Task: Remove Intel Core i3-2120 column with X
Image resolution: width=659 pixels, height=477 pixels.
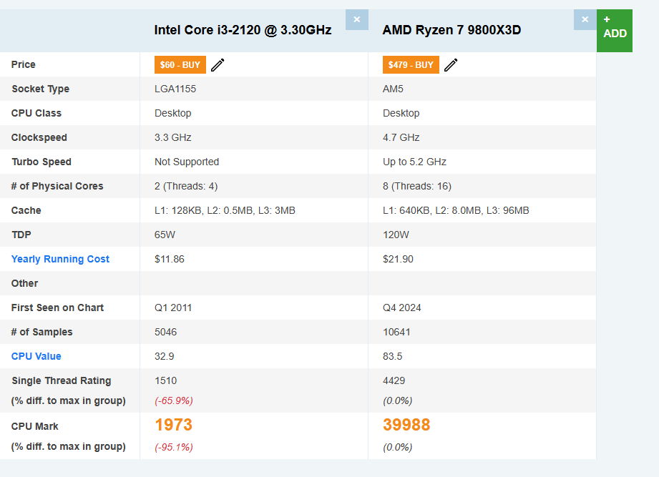Action: pos(357,20)
